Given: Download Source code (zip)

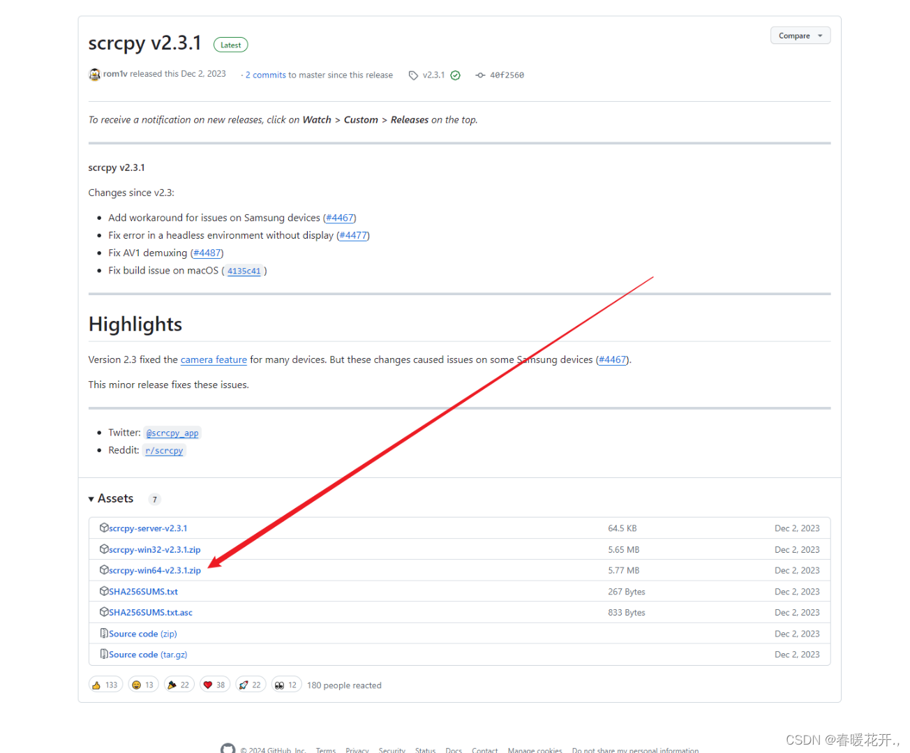Looking at the screenshot, I should click(x=143, y=634).
